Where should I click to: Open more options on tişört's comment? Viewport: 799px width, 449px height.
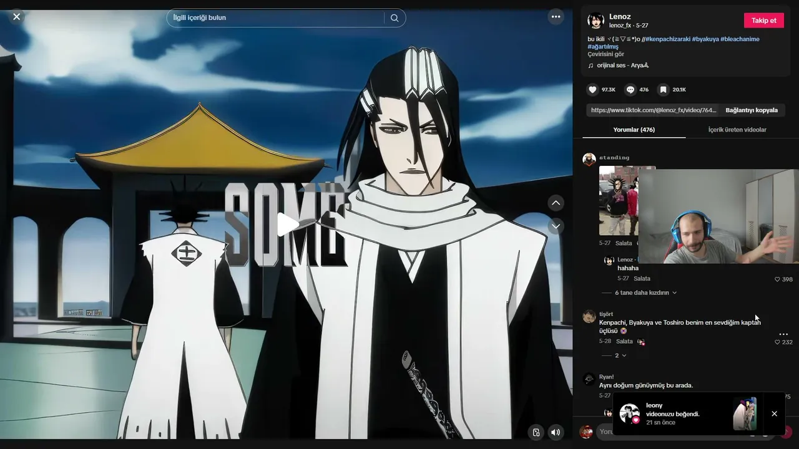coord(783,334)
